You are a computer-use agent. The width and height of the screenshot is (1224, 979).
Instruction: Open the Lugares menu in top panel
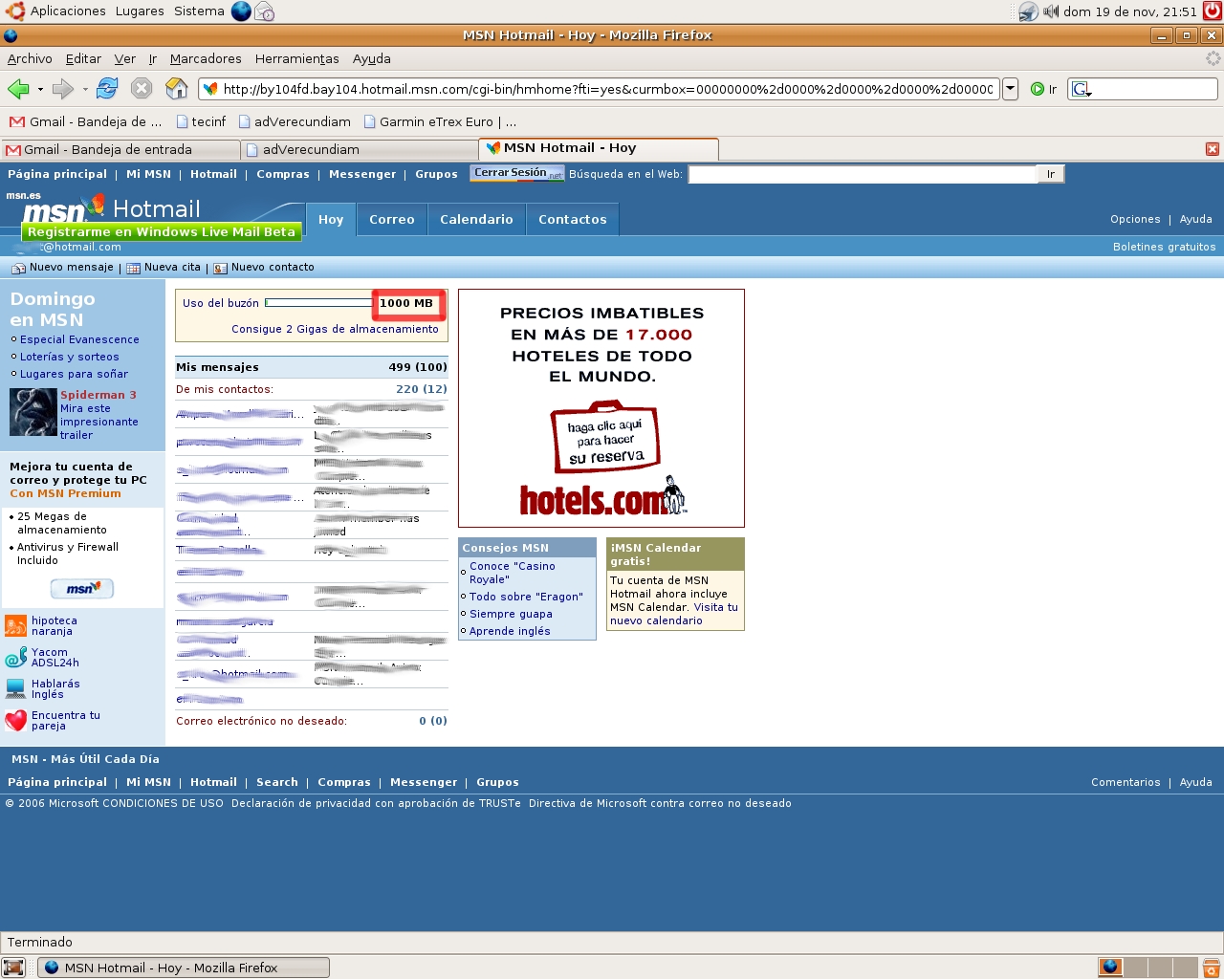point(140,11)
